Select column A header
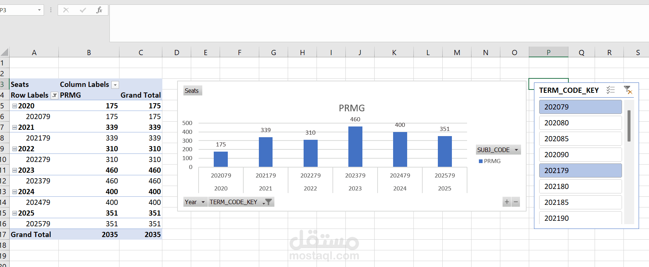This screenshot has width=649, height=267. 34,52
